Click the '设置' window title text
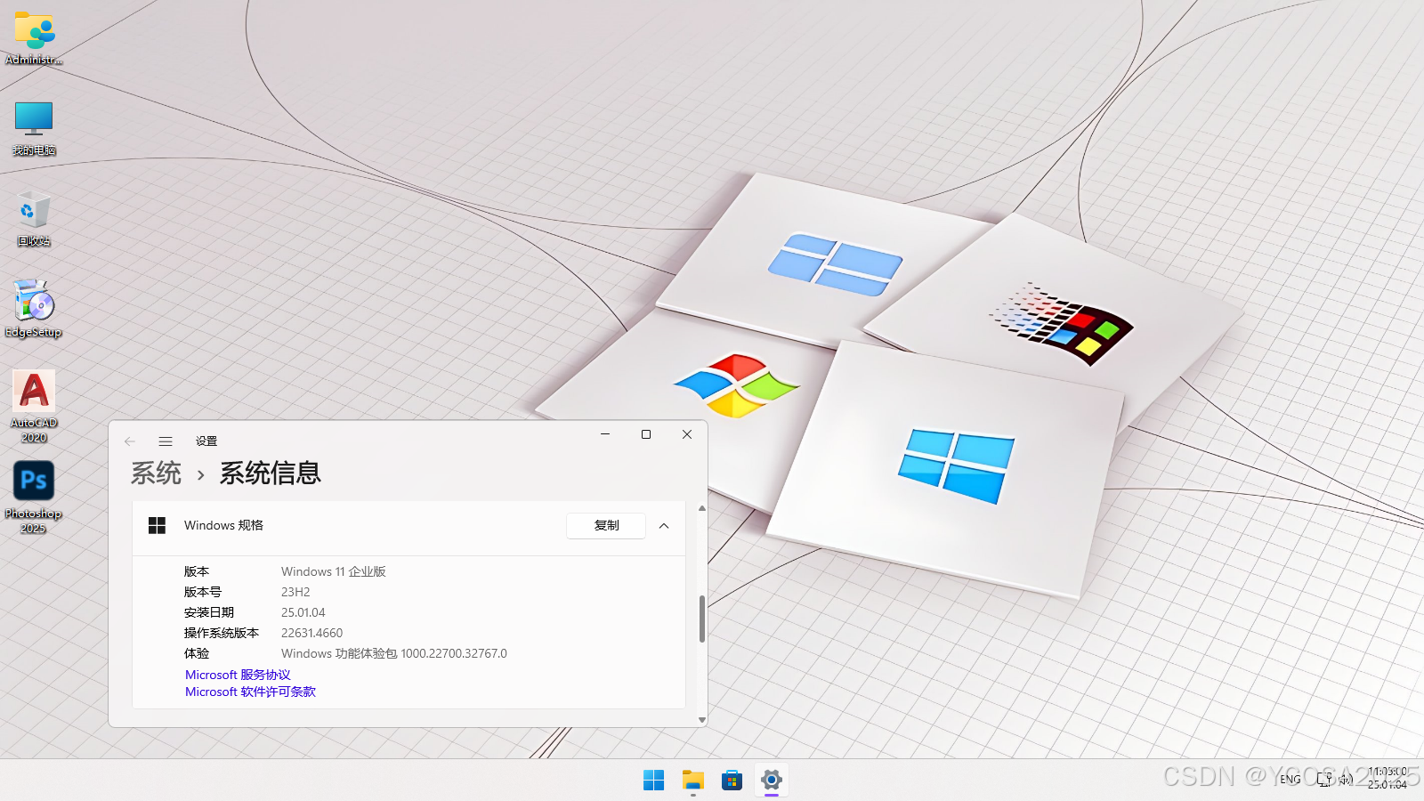Image resolution: width=1424 pixels, height=801 pixels. (206, 441)
